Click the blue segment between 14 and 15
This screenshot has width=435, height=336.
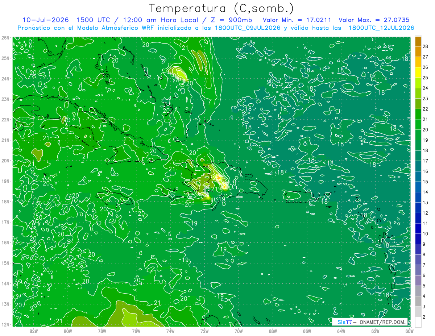[418, 187]
